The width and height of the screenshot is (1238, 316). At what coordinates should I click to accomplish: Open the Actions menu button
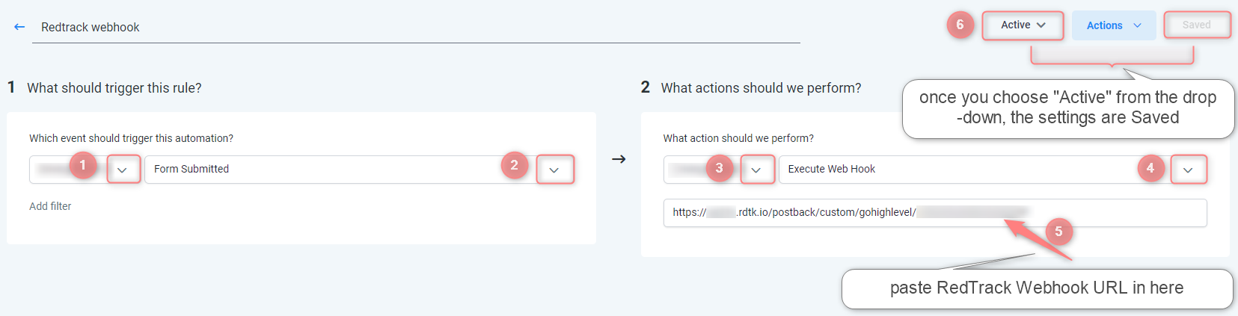pos(1114,25)
